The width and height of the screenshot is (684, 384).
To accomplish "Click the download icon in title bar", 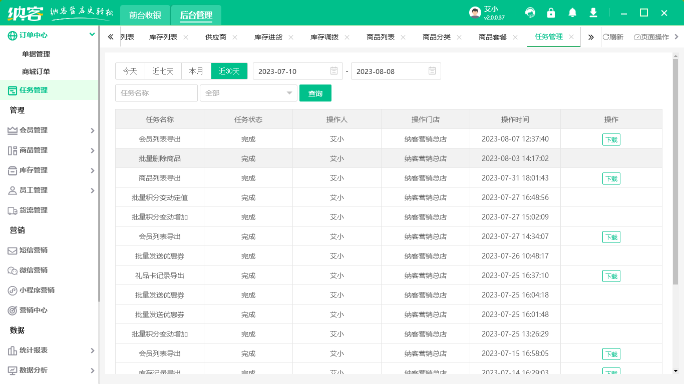I will (593, 13).
